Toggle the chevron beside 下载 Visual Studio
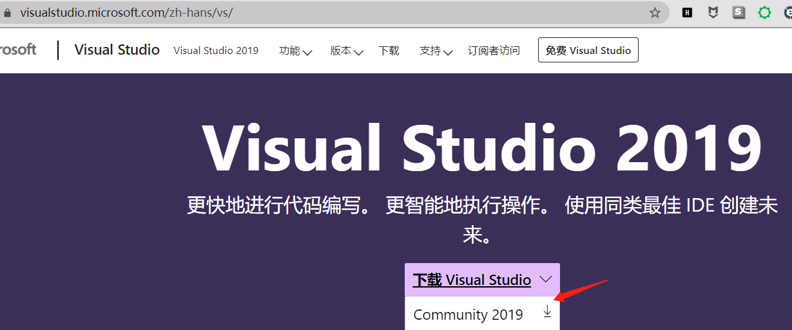 click(546, 280)
